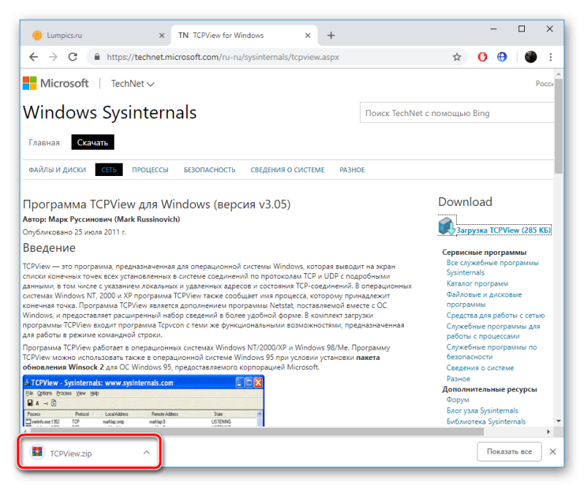The height and width of the screenshot is (487, 584).
Task: Reload the TCPView page
Action: 72,57
